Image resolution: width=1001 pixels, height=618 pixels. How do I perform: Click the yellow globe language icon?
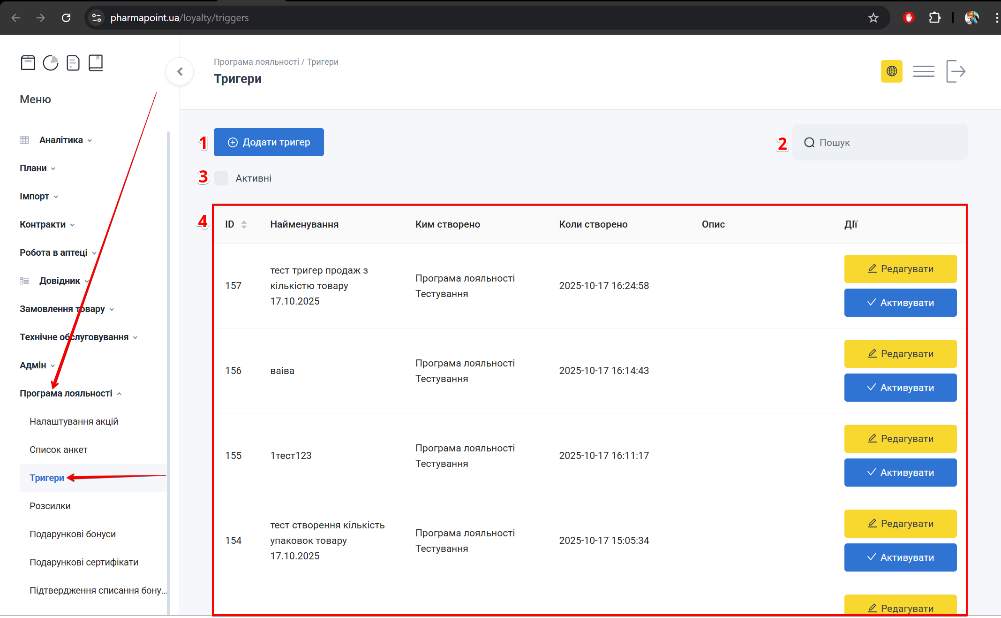pos(891,71)
